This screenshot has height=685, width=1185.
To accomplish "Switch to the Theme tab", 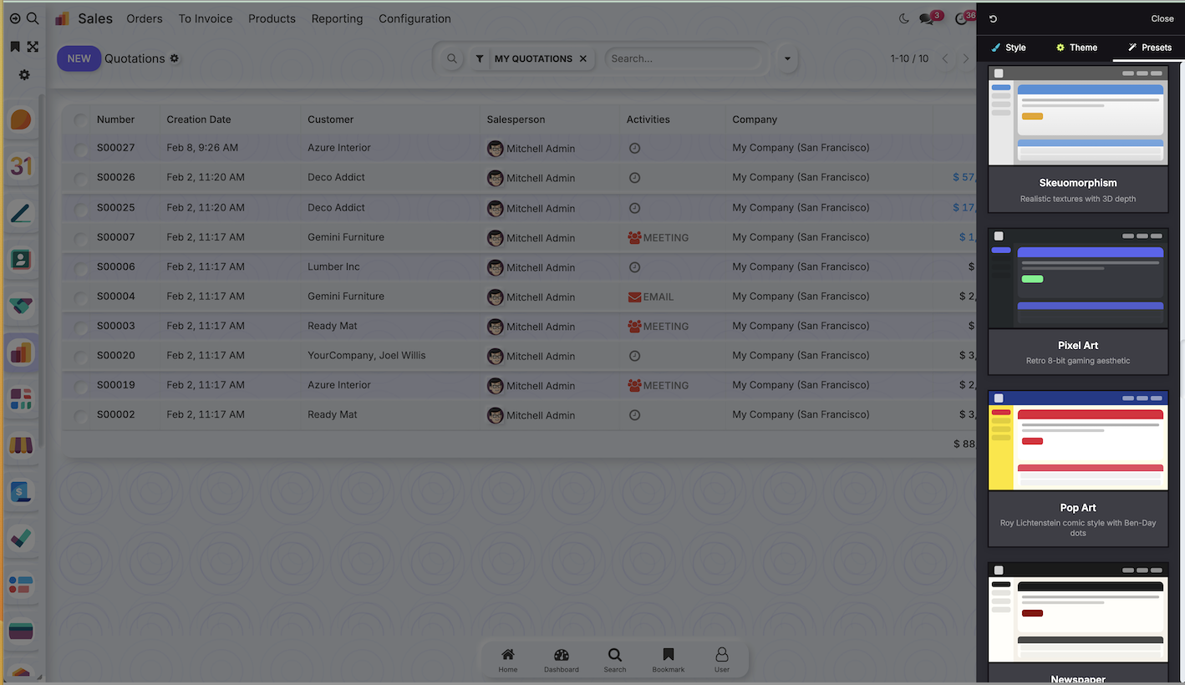I will (x=1076, y=48).
